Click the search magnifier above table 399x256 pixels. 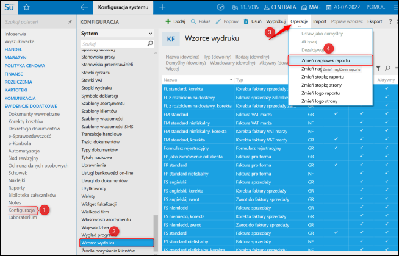pyautogui.click(x=387, y=68)
